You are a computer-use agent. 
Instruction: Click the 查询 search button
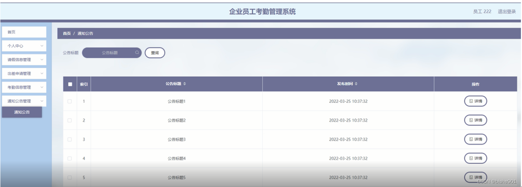click(x=155, y=53)
